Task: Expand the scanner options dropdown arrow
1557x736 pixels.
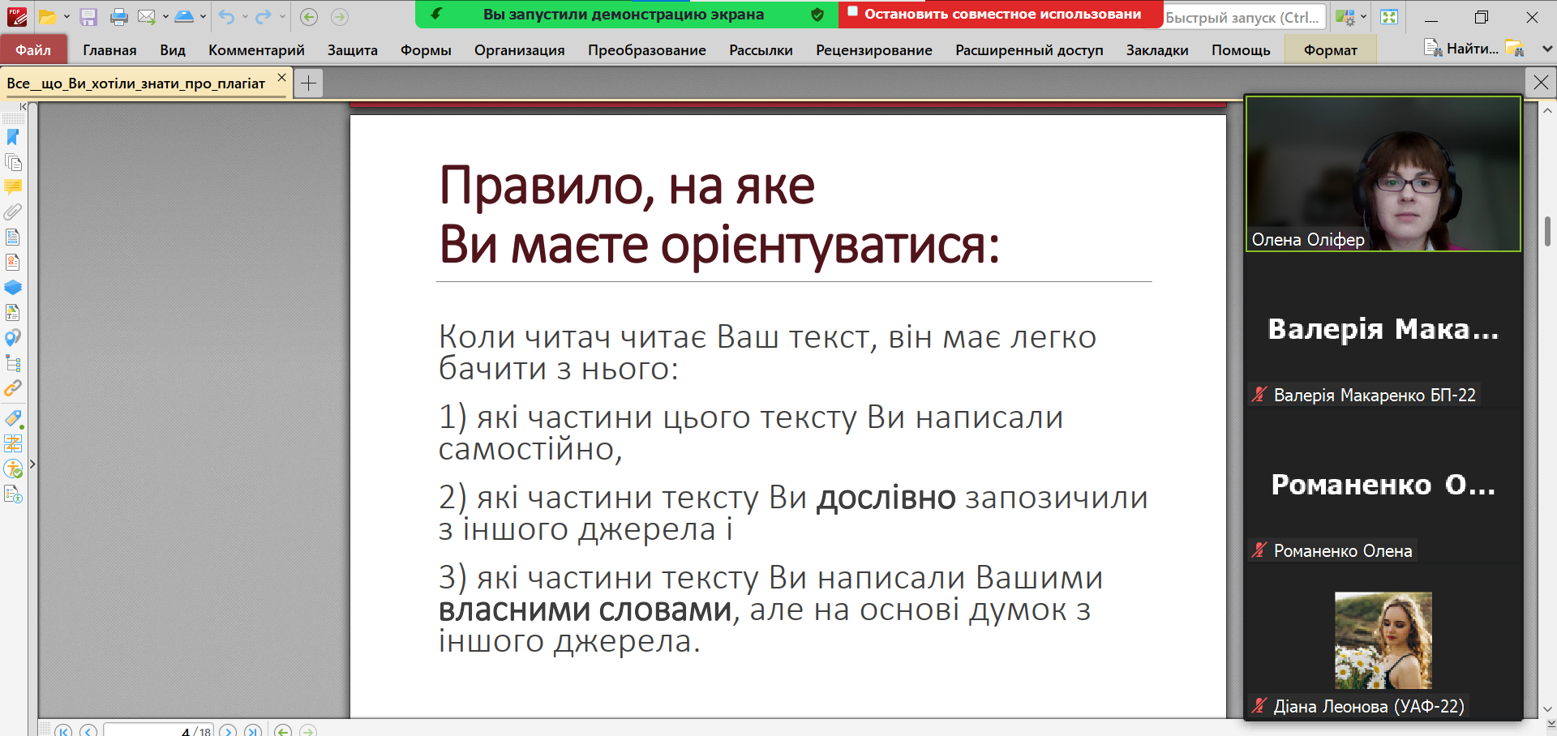Action: [x=203, y=17]
